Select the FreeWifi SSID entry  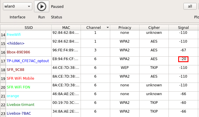click(x=14, y=35)
